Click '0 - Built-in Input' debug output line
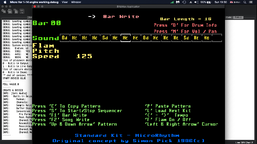 [15, 72]
